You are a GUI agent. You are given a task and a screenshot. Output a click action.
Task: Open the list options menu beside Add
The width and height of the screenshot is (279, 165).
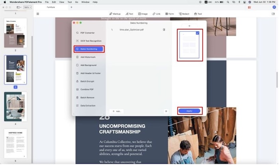[166, 111]
